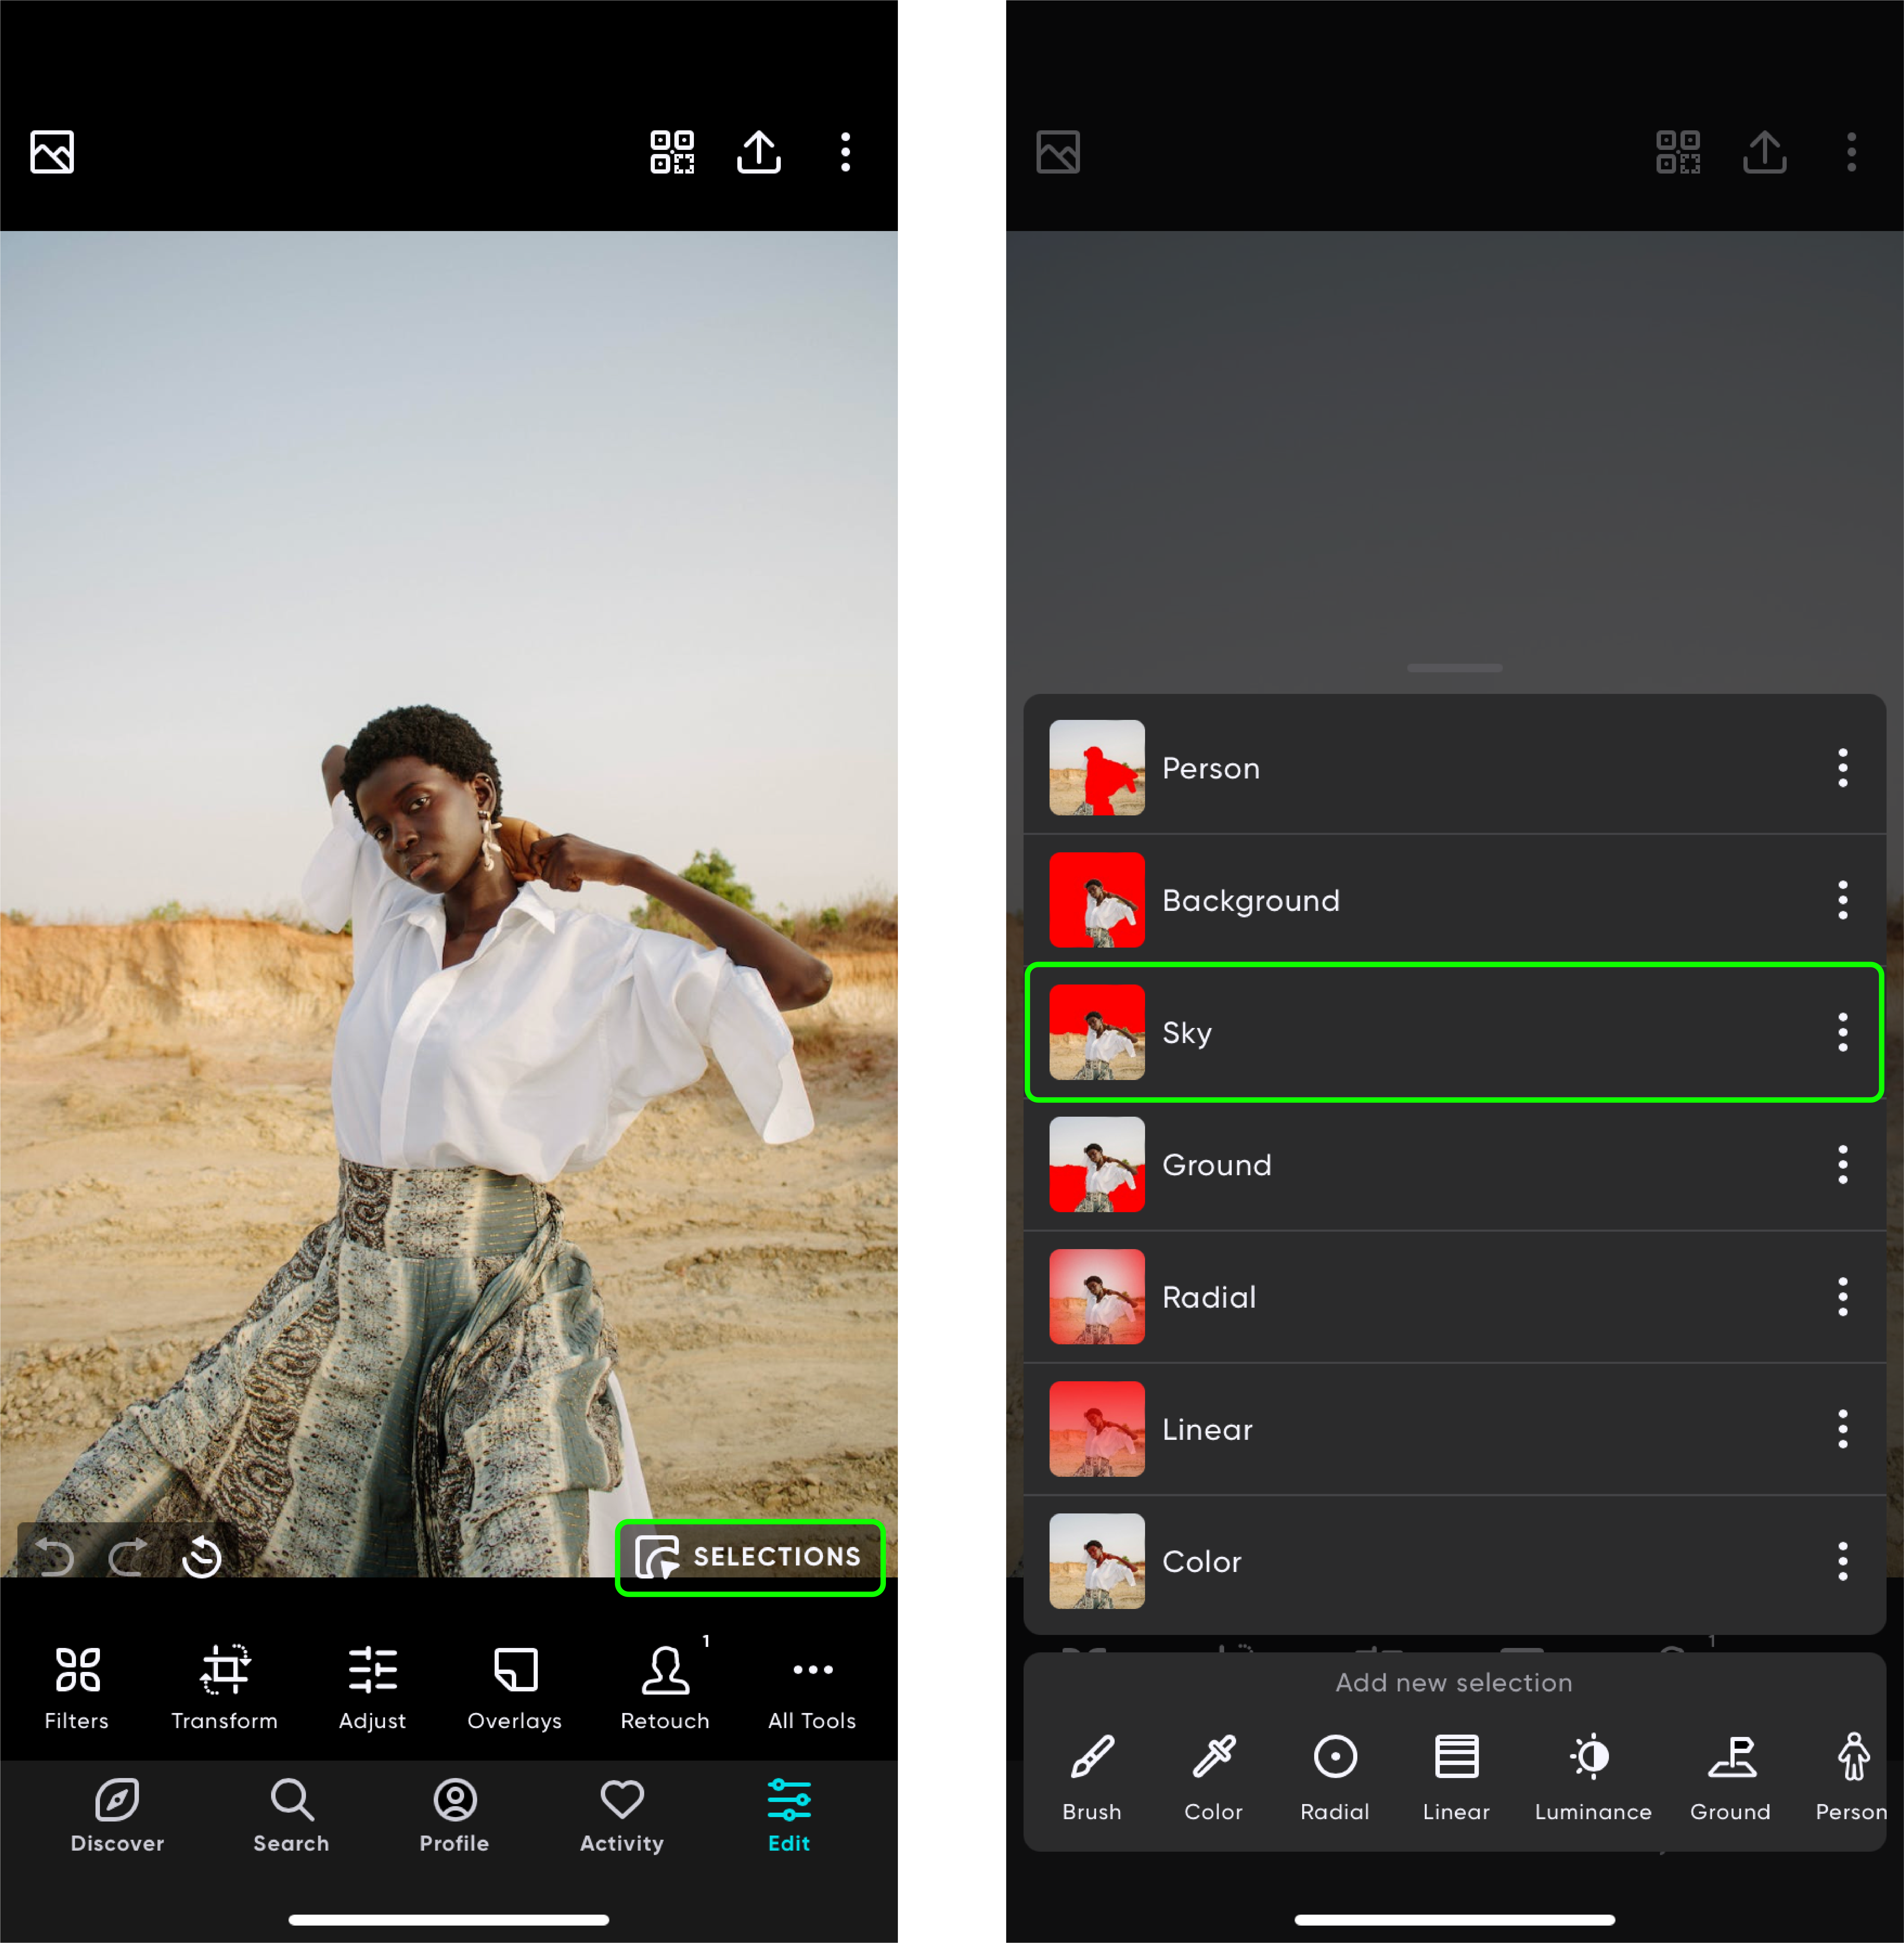Open options menu for Sky selection

(1843, 1032)
